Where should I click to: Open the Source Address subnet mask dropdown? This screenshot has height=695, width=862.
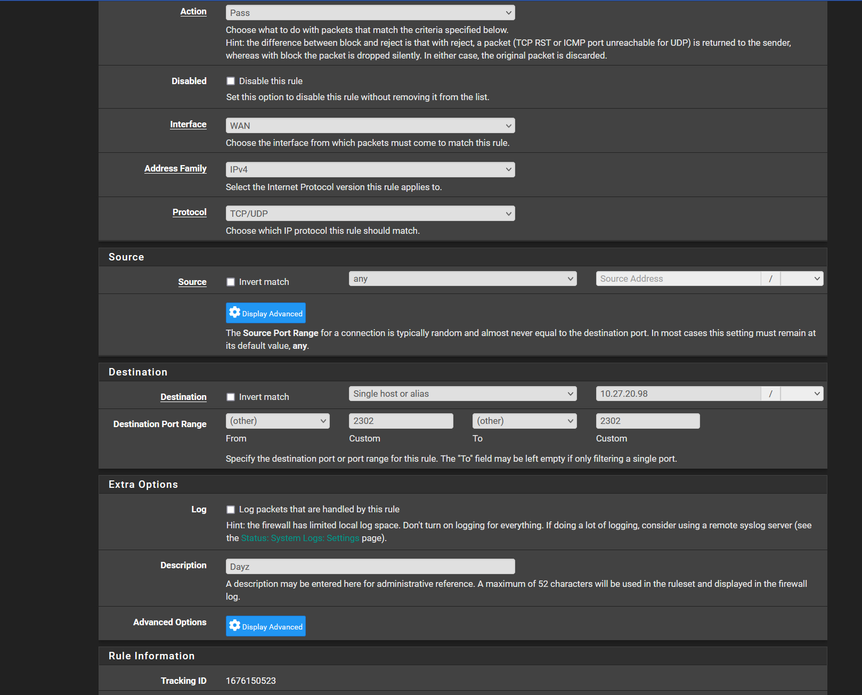coord(802,279)
